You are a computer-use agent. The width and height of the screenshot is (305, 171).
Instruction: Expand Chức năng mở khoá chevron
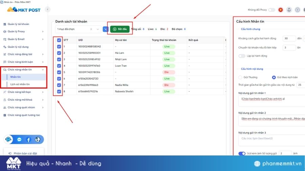[43, 100]
